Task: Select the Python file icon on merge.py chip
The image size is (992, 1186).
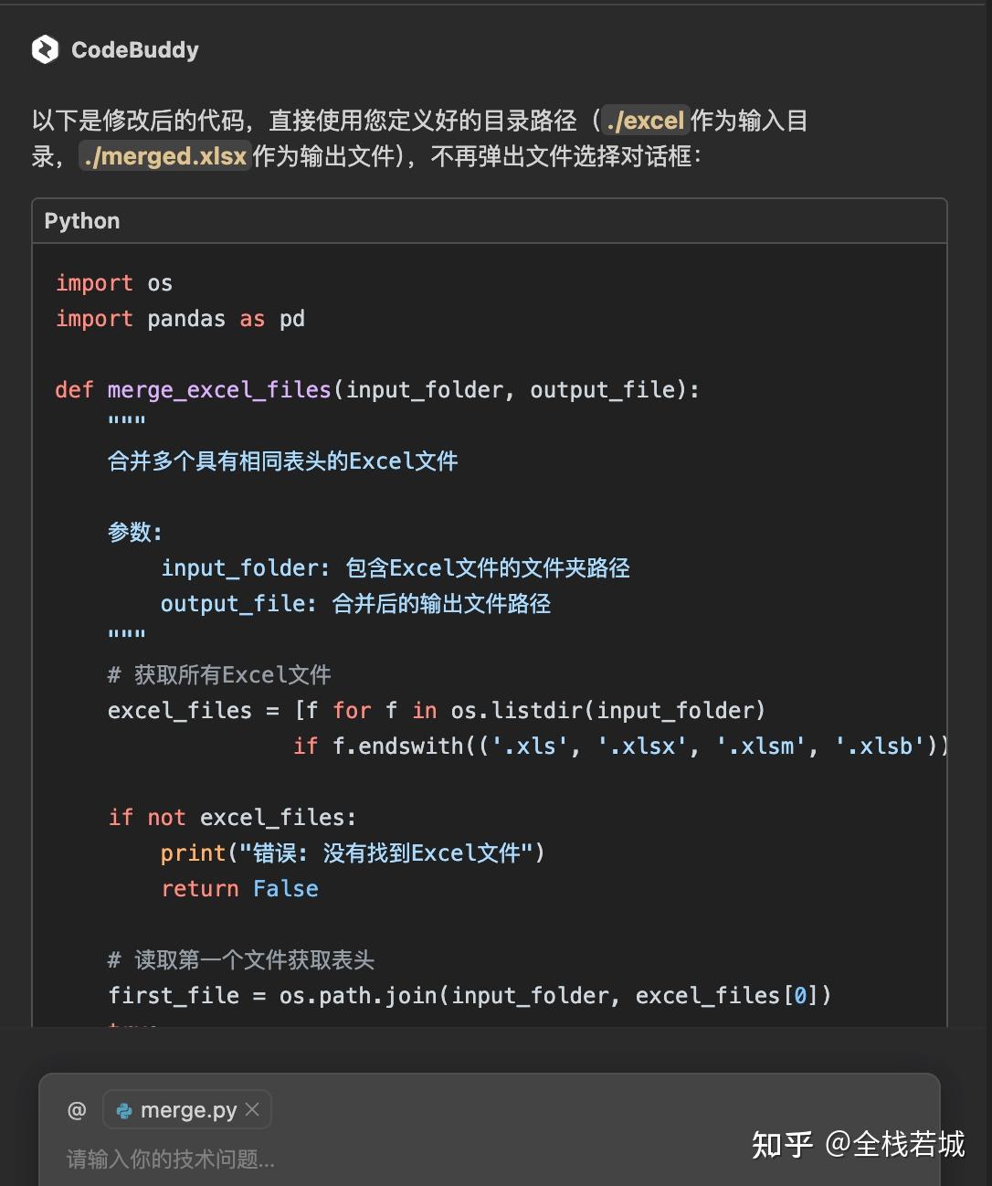Action: [124, 1109]
